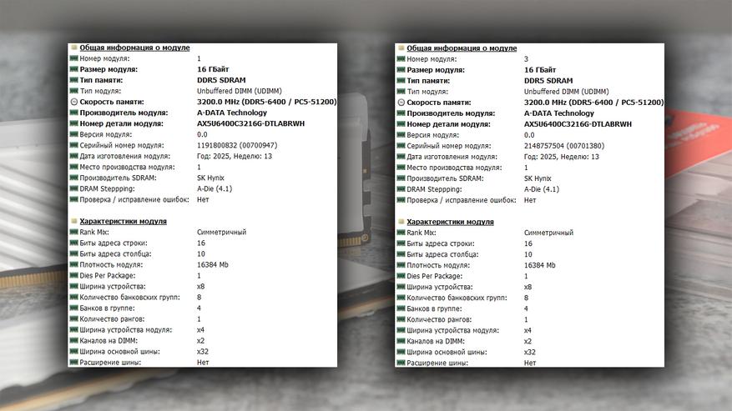The width and height of the screenshot is (732, 411).
Task: Click x8 value in module 3 panel
Action: click(528, 287)
